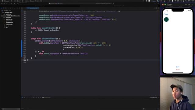The image size is (195, 110).
Task: Open the Edit menu
Action: click(15, 1)
